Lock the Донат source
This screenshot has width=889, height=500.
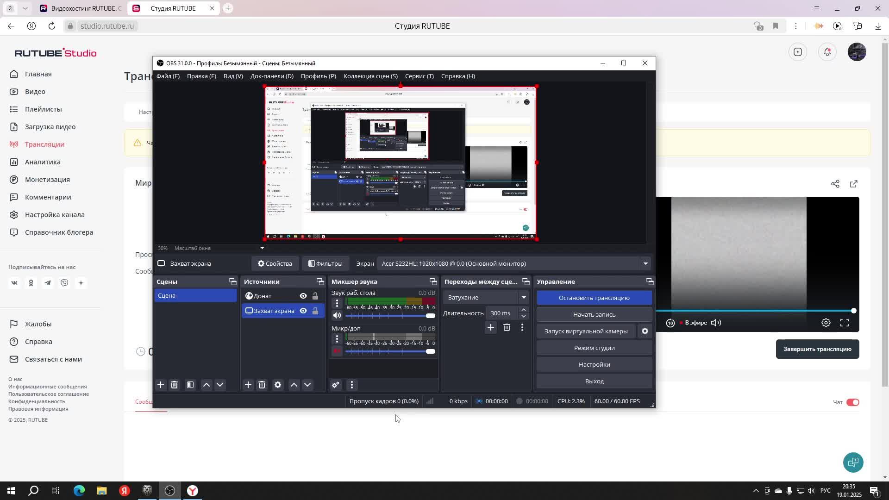315,296
